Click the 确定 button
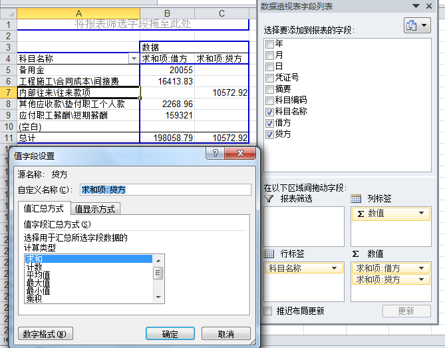This screenshot has width=445, height=348. click(x=170, y=333)
